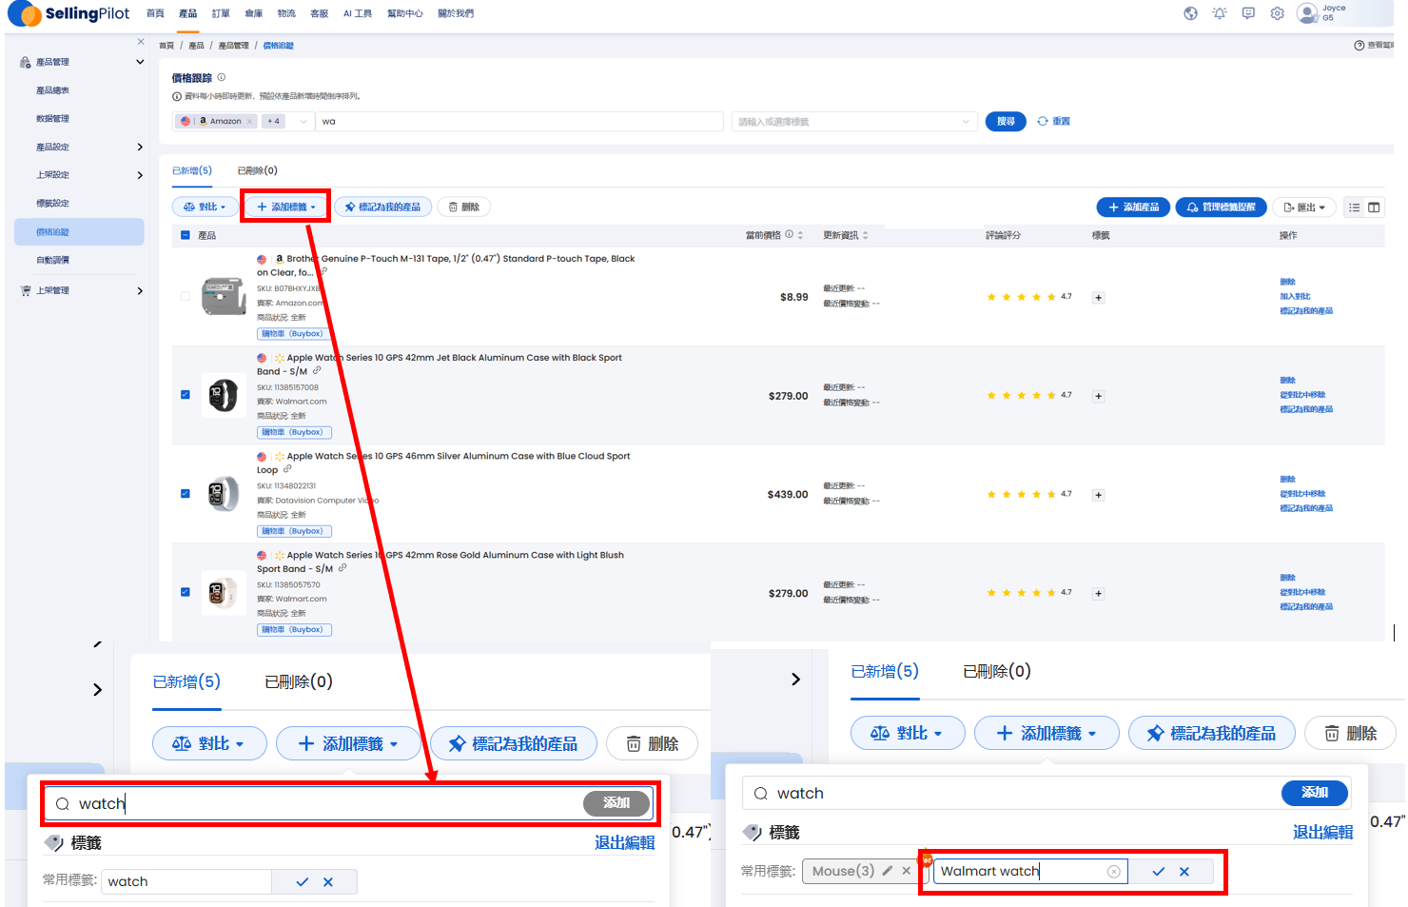Open 自動調價 in the sidebar
This screenshot has height=907, width=1408.
point(52,260)
